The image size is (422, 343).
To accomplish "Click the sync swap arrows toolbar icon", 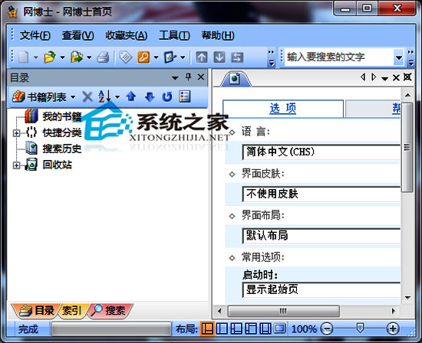I will coord(237,57).
